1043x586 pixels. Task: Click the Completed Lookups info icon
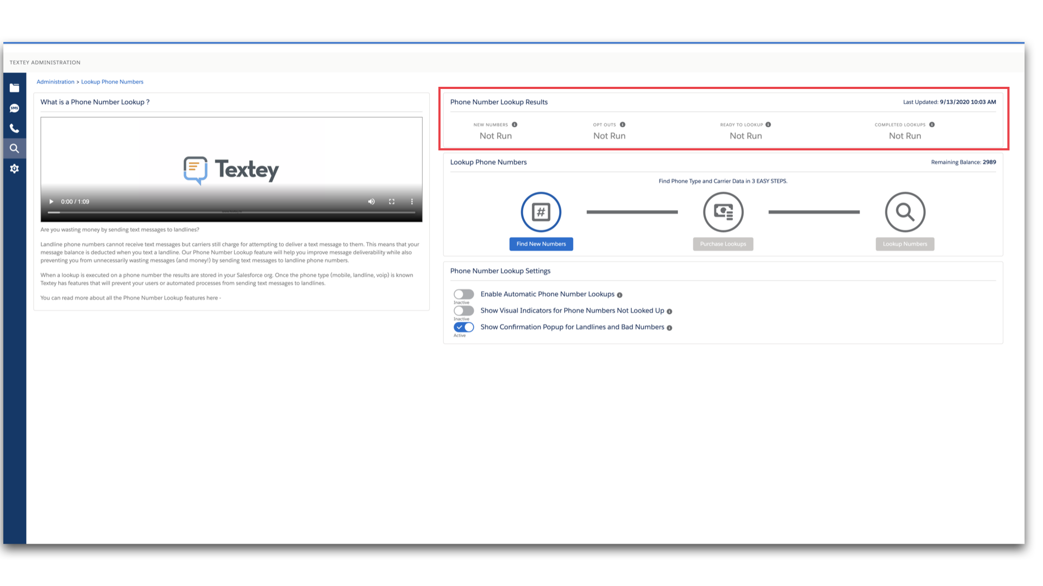(x=932, y=125)
